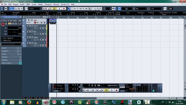Image resolution: width=186 pixels, height=105 pixels.
Task: Toggle read automation on git track
Action: [x=41, y=34]
